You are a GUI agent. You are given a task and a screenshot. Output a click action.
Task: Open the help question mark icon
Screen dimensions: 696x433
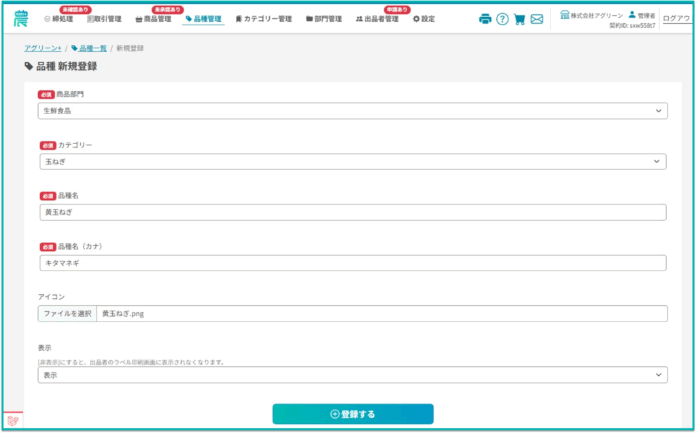pyautogui.click(x=502, y=19)
